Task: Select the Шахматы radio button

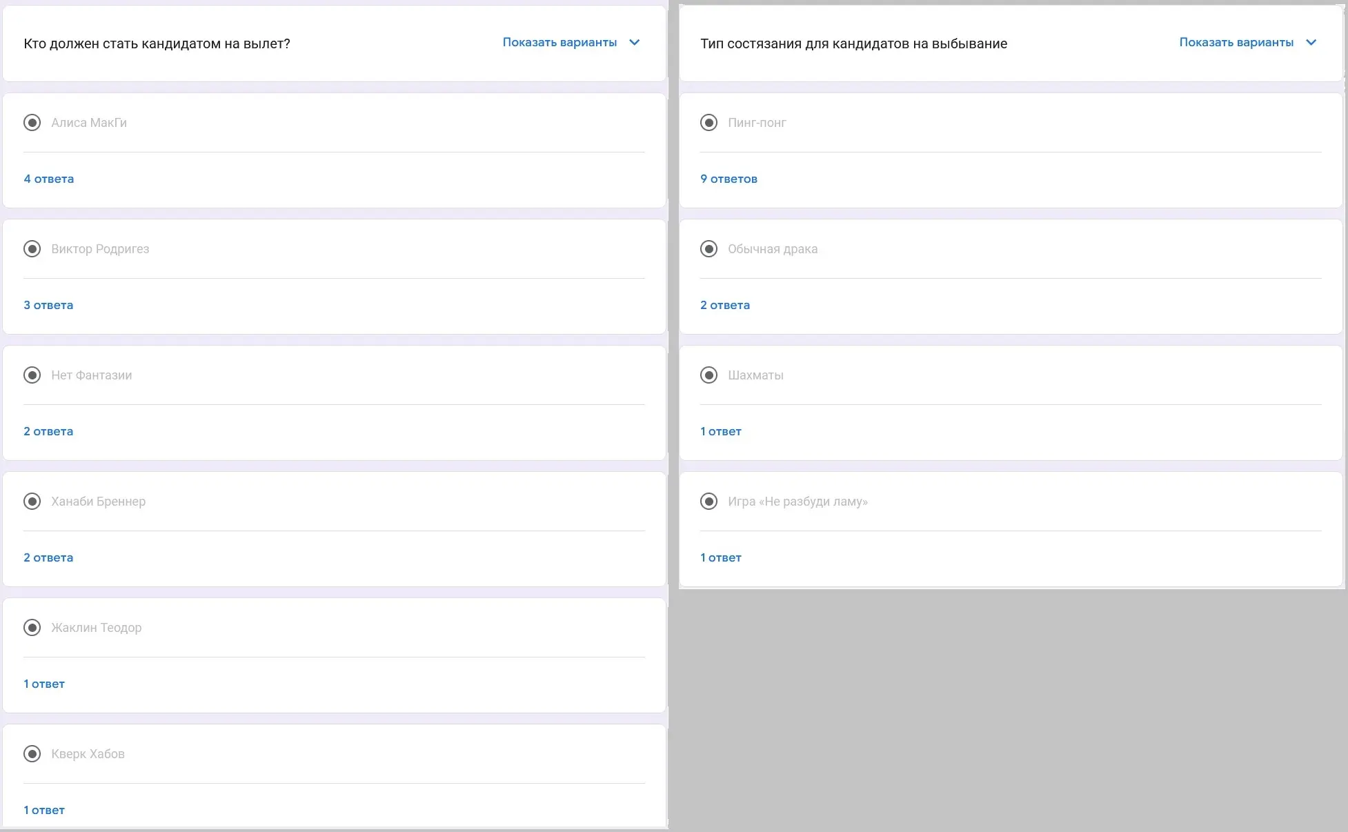Action: pyautogui.click(x=709, y=375)
